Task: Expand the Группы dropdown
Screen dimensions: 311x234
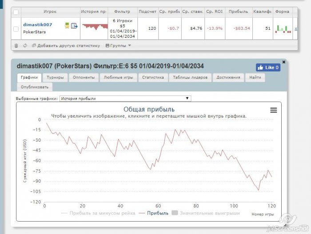Action: [118, 46]
